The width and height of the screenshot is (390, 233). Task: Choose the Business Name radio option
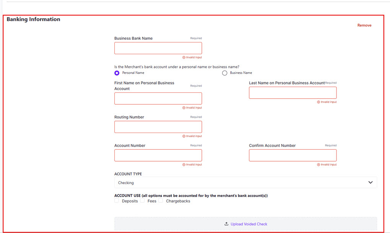tap(225, 73)
